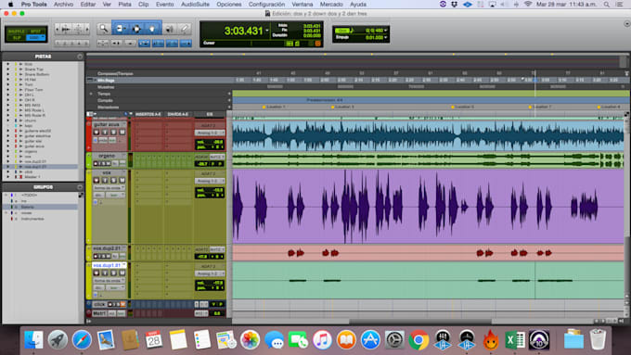Viewport: 631px width, 355px height.
Task: Click the organo track name button
Action: pos(107,156)
